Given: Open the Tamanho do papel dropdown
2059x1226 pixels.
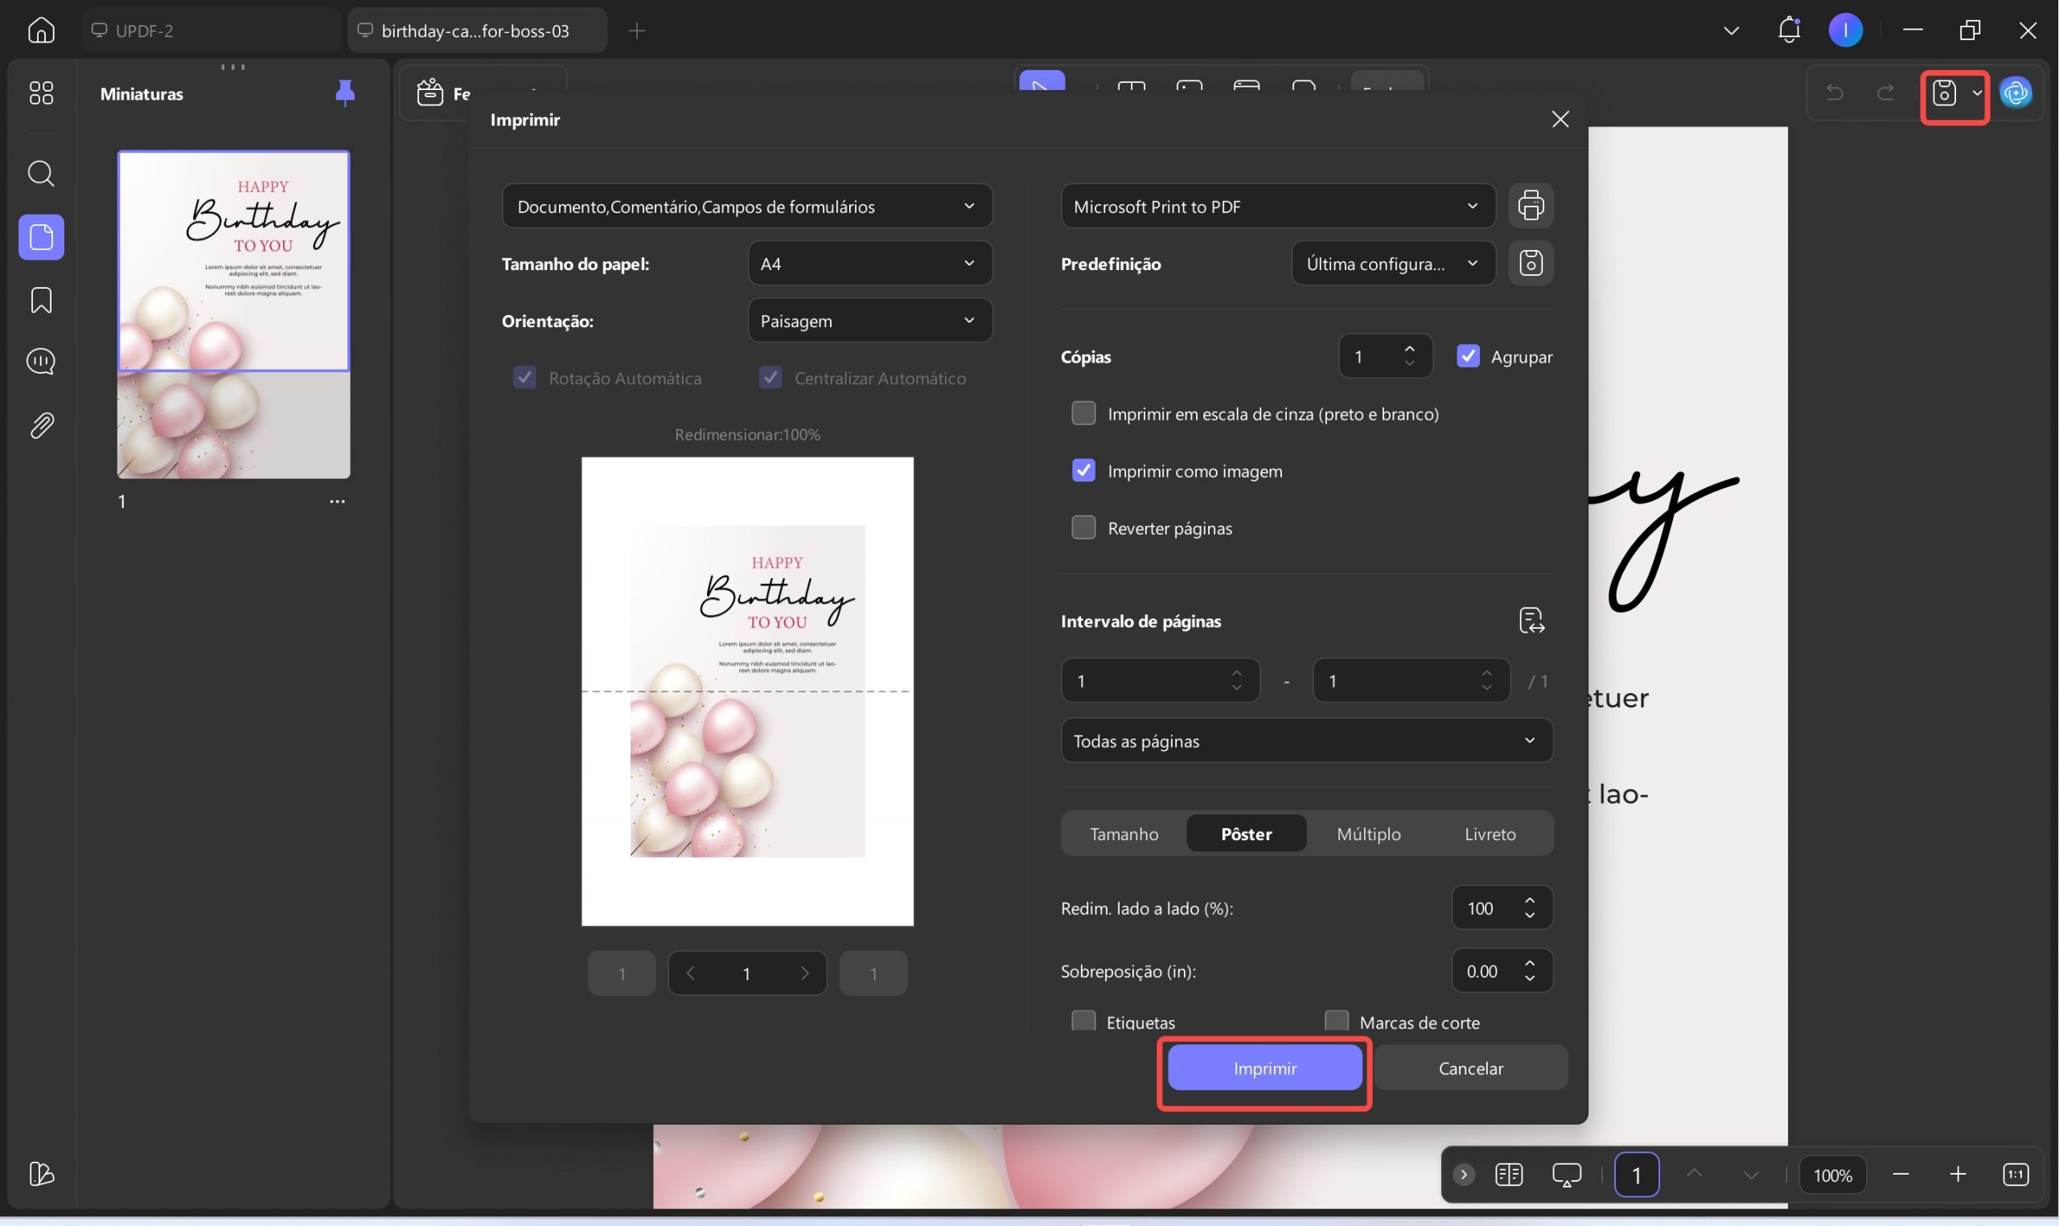Looking at the screenshot, I should click(870, 264).
